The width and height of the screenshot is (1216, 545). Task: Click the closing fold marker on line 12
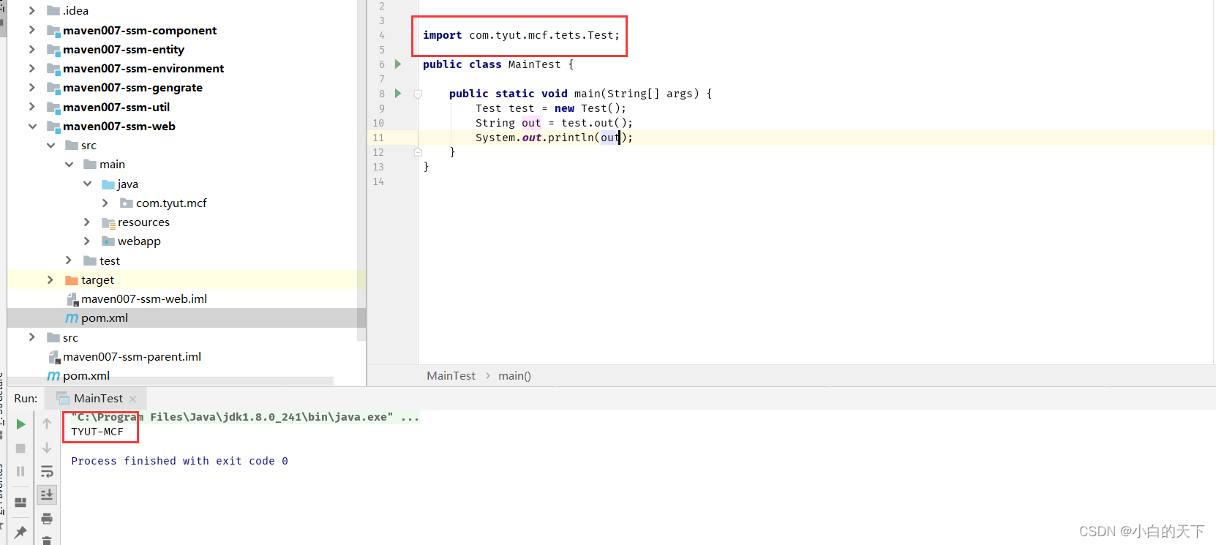pos(418,152)
